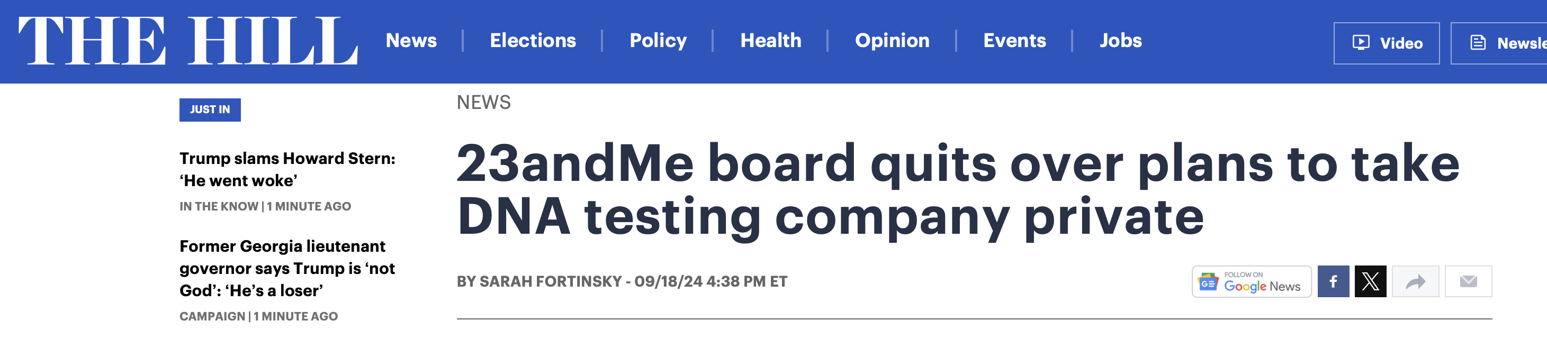Open the News menu
This screenshot has width=1547, height=348.
411,40
